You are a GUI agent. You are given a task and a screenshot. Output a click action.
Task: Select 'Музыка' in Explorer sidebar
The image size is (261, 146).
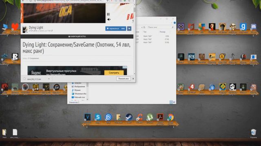tap(76, 90)
